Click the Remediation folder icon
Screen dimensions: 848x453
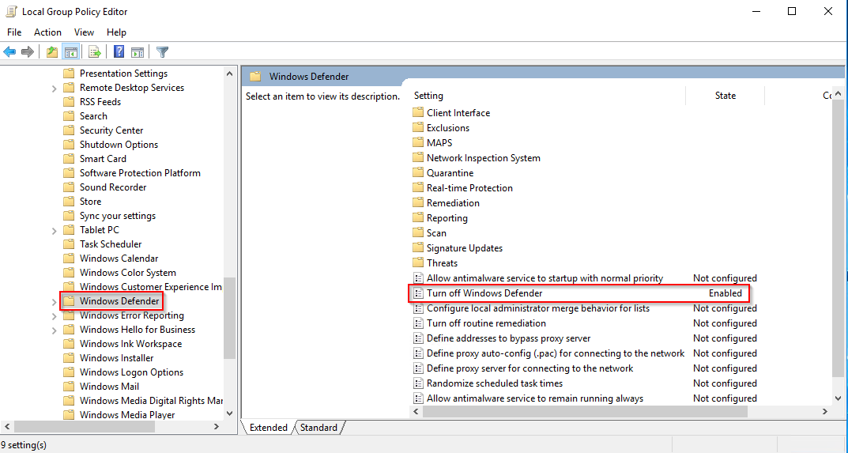(x=417, y=203)
